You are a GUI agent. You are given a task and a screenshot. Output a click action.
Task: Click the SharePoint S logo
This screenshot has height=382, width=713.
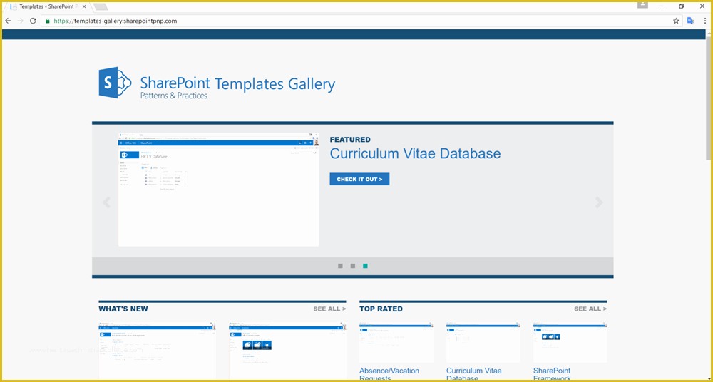pyautogui.click(x=115, y=82)
